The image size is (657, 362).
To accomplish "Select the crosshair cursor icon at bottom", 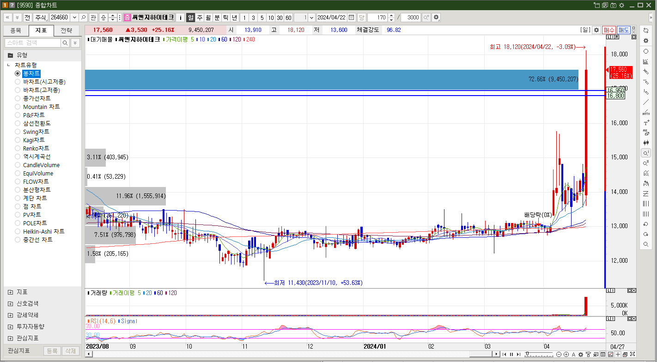I will [618, 354].
